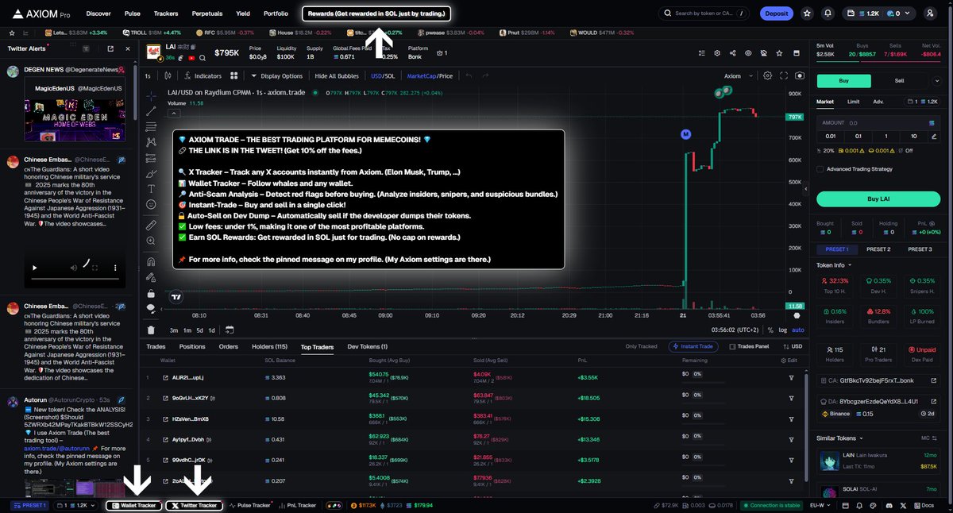Viewport: 953px width, 513px height.
Task: Select the Limit order tab
Action: (x=853, y=102)
